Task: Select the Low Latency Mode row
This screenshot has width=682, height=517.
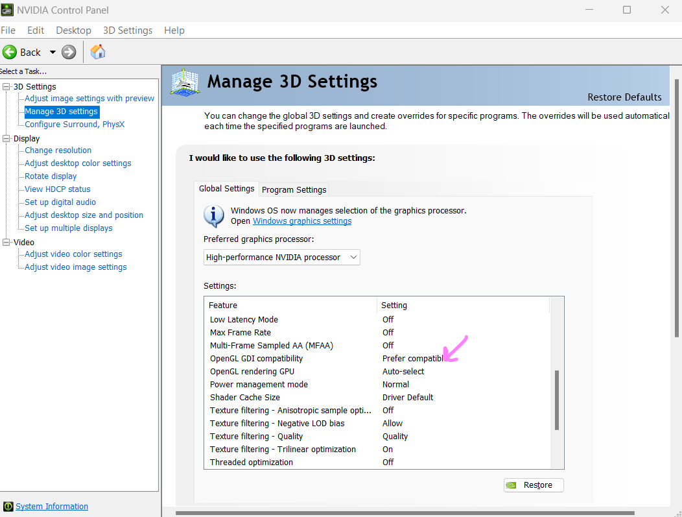Action: point(377,319)
